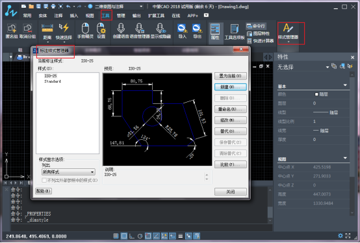Select the Standard style in list
The height and width of the screenshot is (243, 360).
tap(53, 81)
